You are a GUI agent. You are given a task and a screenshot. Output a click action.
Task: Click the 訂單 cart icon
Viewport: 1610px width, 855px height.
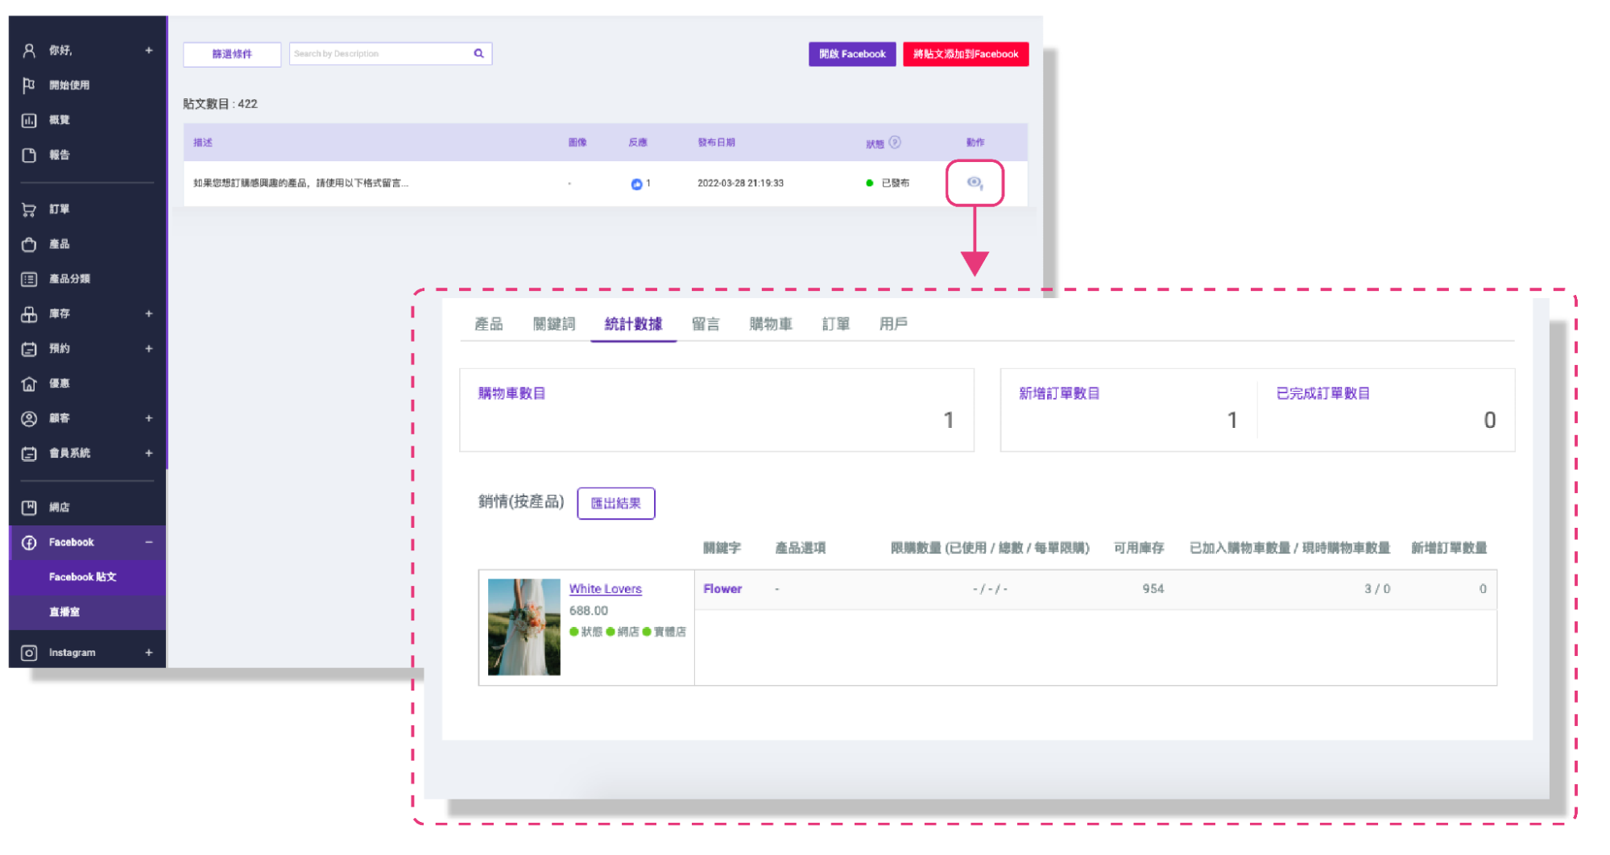pyautogui.click(x=29, y=210)
